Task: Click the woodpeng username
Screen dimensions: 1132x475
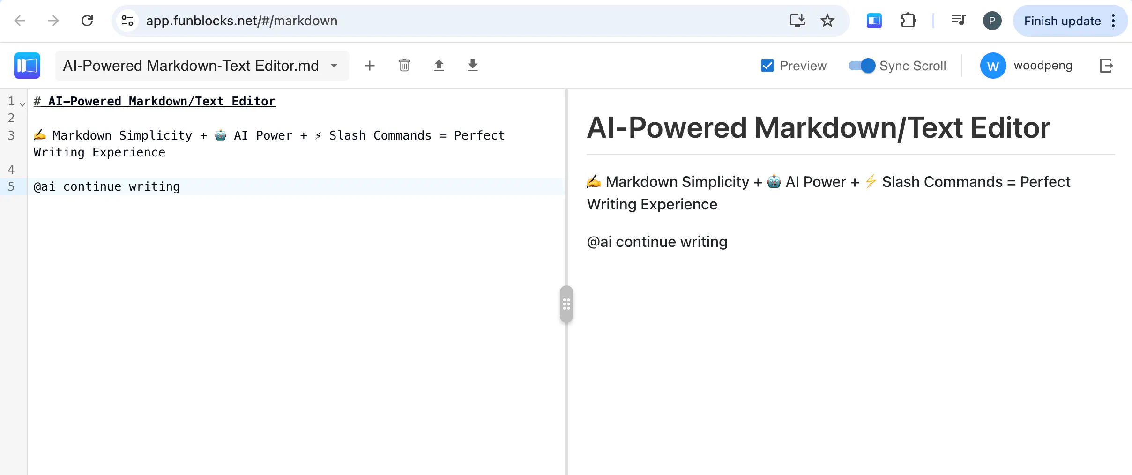Action: click(x=1043, y=66)
